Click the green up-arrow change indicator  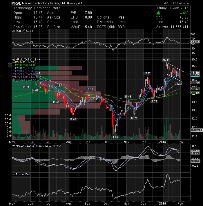[158, 13]
